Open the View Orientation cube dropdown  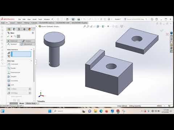coord(98,26)
